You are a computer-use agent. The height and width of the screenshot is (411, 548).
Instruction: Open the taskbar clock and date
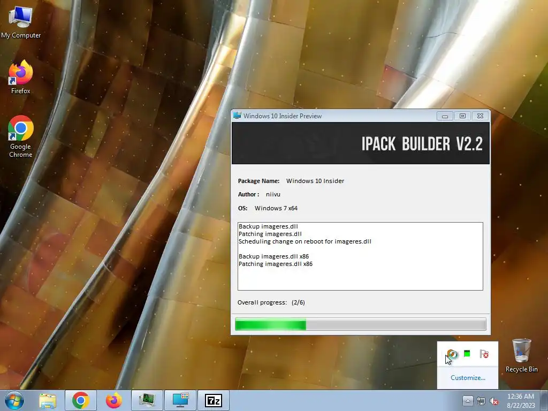pyautogui.click(x=521, y=401)
